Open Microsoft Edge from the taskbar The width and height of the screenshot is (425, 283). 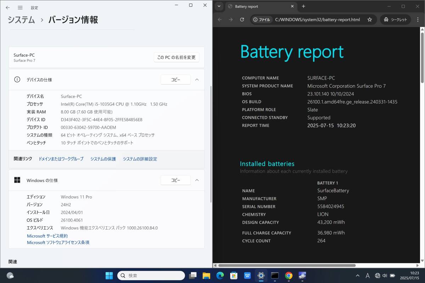point(220,276)
